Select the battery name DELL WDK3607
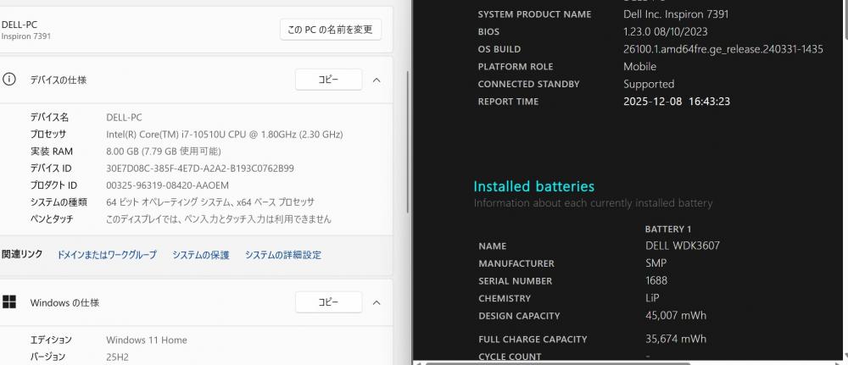This screenshot has width=848, height=365. coord(683,246)
